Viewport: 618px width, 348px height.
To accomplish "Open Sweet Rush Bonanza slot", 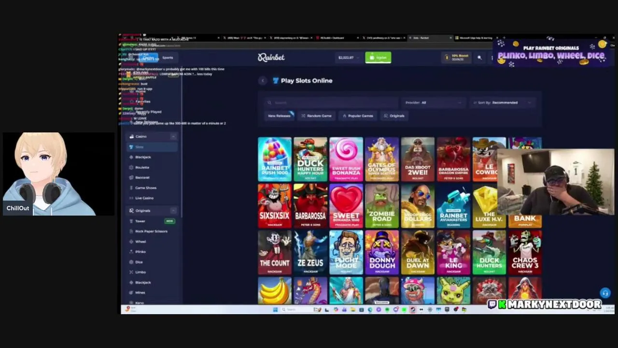I will [x=346, y=159].
